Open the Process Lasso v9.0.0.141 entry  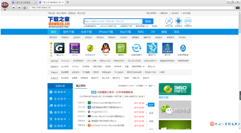106,102
